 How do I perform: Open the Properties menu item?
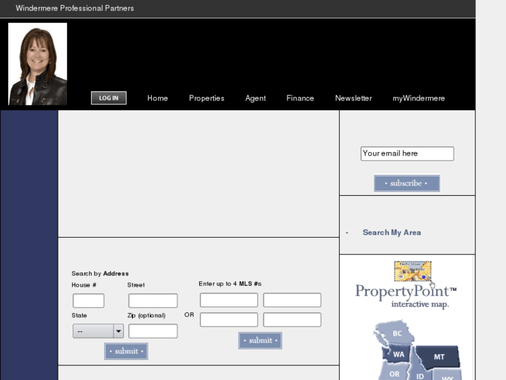point(207,98)
